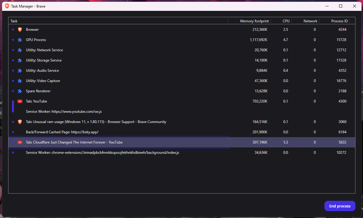Maximize the Task Manager window
This screenshot has height=218, width=363.
tap(341, 6)
